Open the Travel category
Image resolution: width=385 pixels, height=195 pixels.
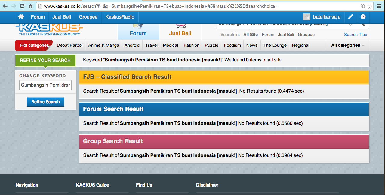click(151, 45)
